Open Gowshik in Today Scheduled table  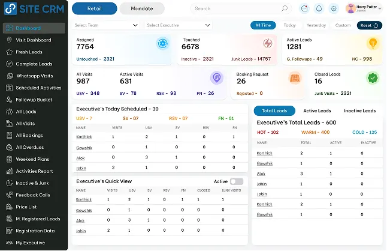(x=84, y=148)
